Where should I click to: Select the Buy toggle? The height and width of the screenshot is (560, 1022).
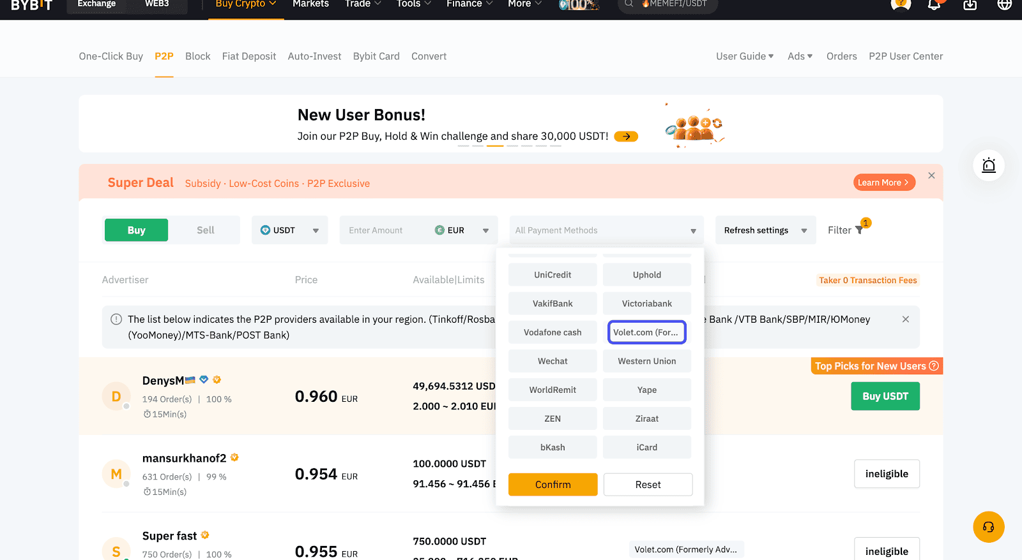click(136, 230)
